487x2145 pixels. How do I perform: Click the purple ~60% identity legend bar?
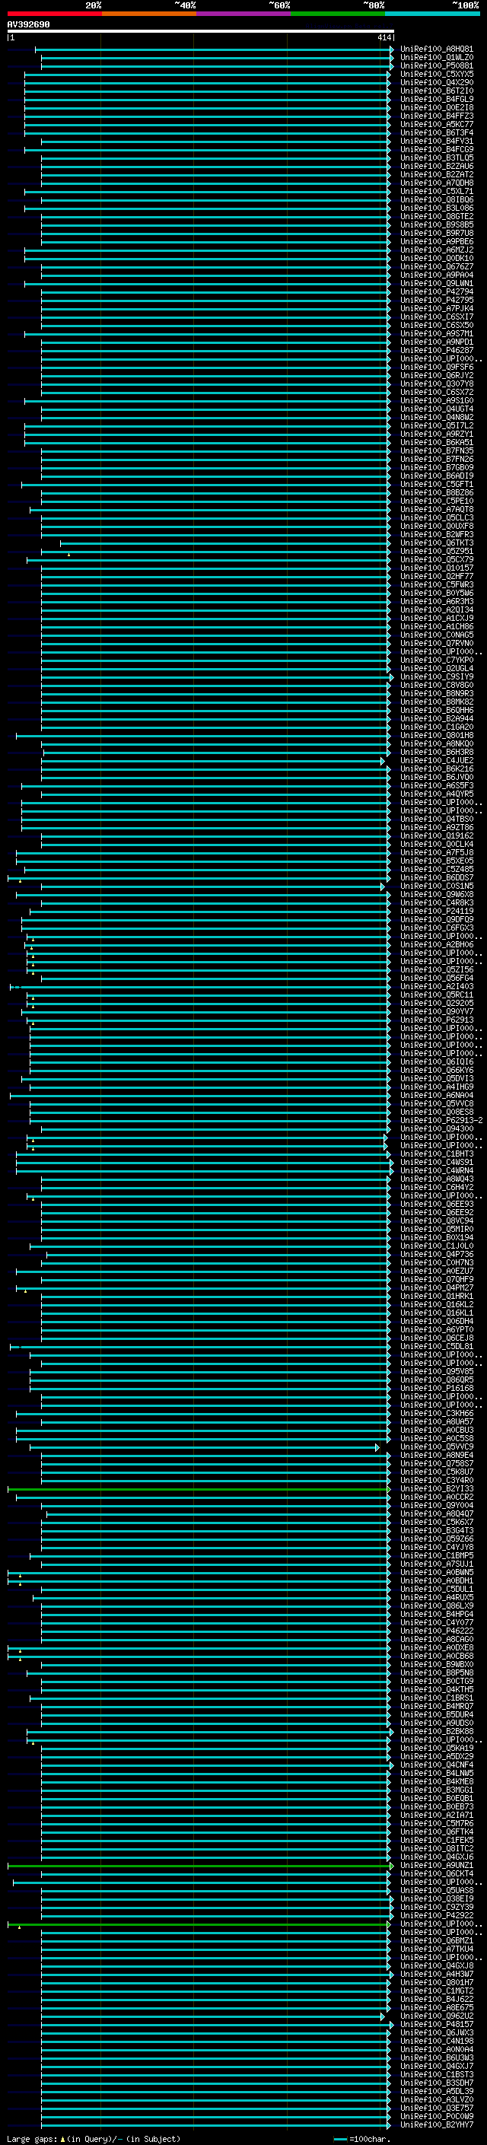pos(243,14)
